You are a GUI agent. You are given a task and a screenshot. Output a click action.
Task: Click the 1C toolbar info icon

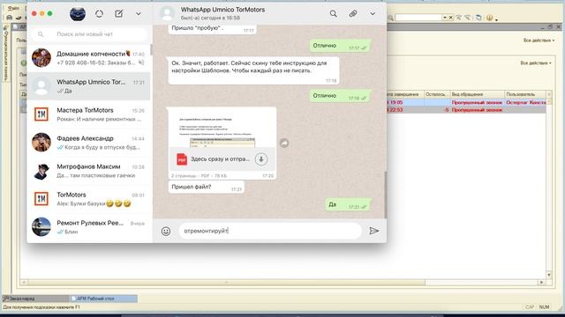click(489, 18)
